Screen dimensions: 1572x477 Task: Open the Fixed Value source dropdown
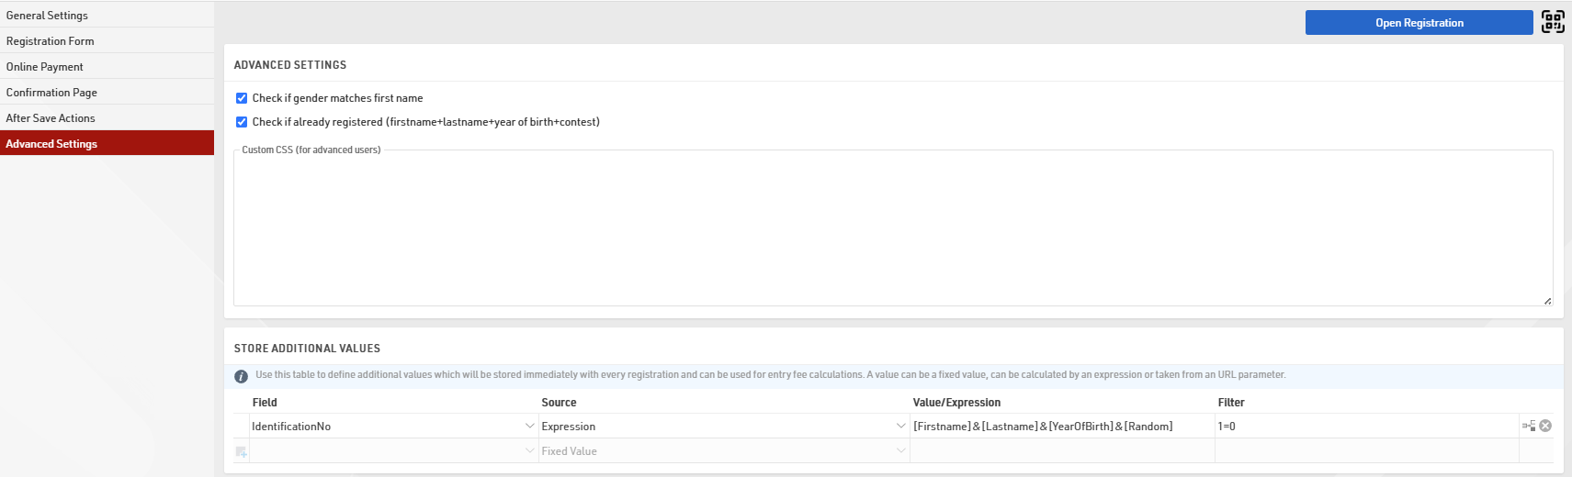pyautogui.click(x=900, y=451)
